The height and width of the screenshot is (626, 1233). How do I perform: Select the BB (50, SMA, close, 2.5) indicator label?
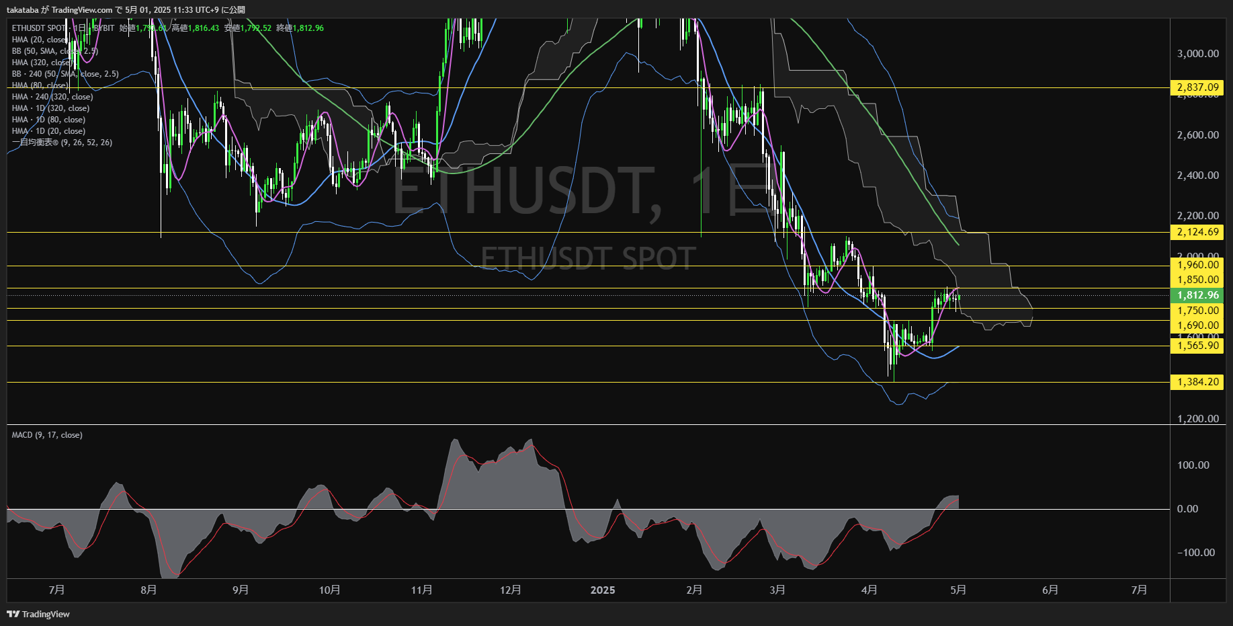(x=55, y=51)
